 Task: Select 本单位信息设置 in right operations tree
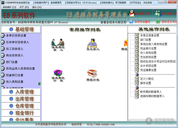pos(150,36)
